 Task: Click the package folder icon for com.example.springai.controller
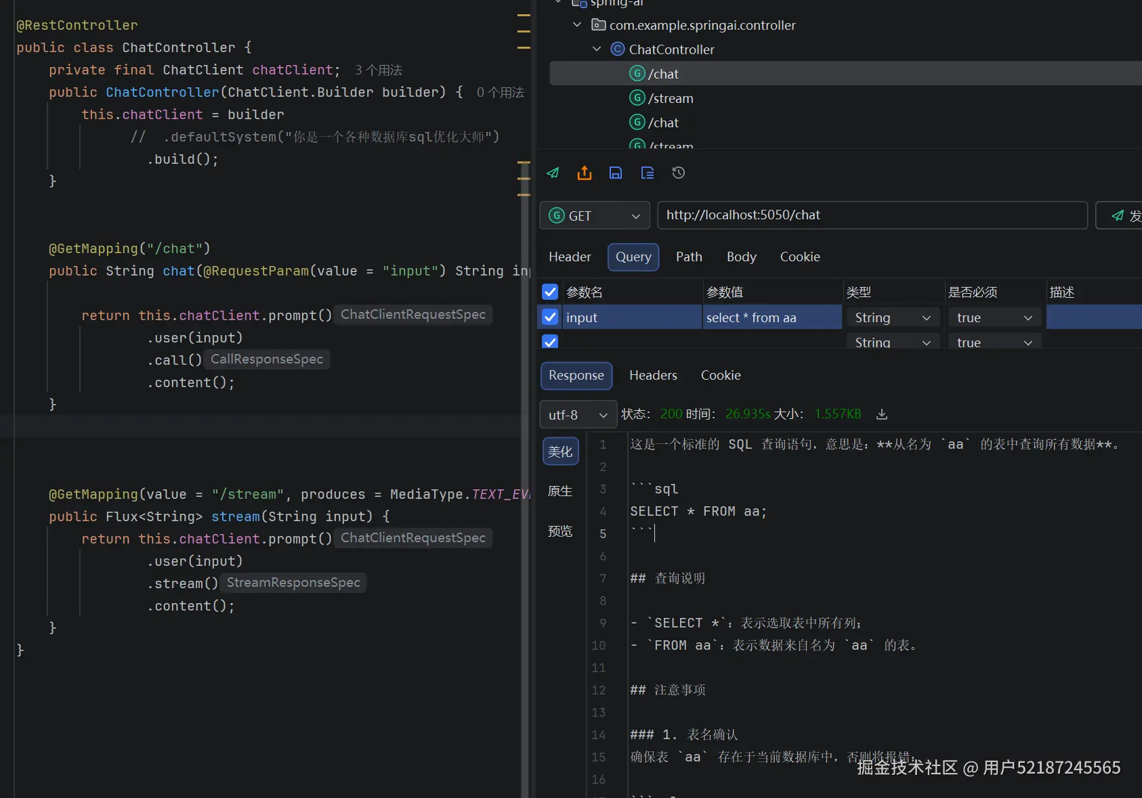pos(599,25)
